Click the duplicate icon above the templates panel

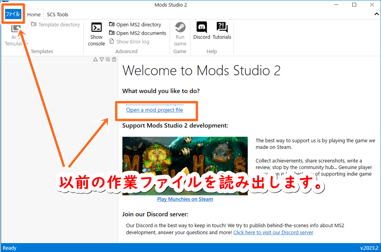107,59
